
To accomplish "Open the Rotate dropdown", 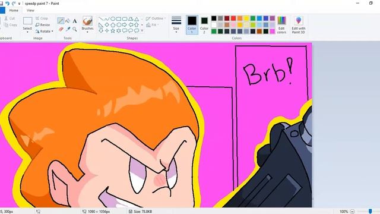I will click(44, 32).
